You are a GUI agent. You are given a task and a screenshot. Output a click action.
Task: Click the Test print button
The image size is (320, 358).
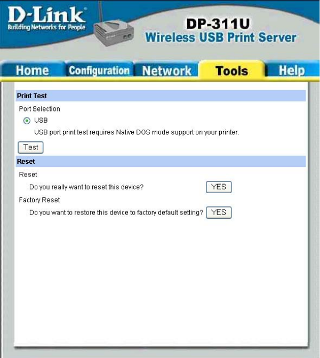click(30, 147)
